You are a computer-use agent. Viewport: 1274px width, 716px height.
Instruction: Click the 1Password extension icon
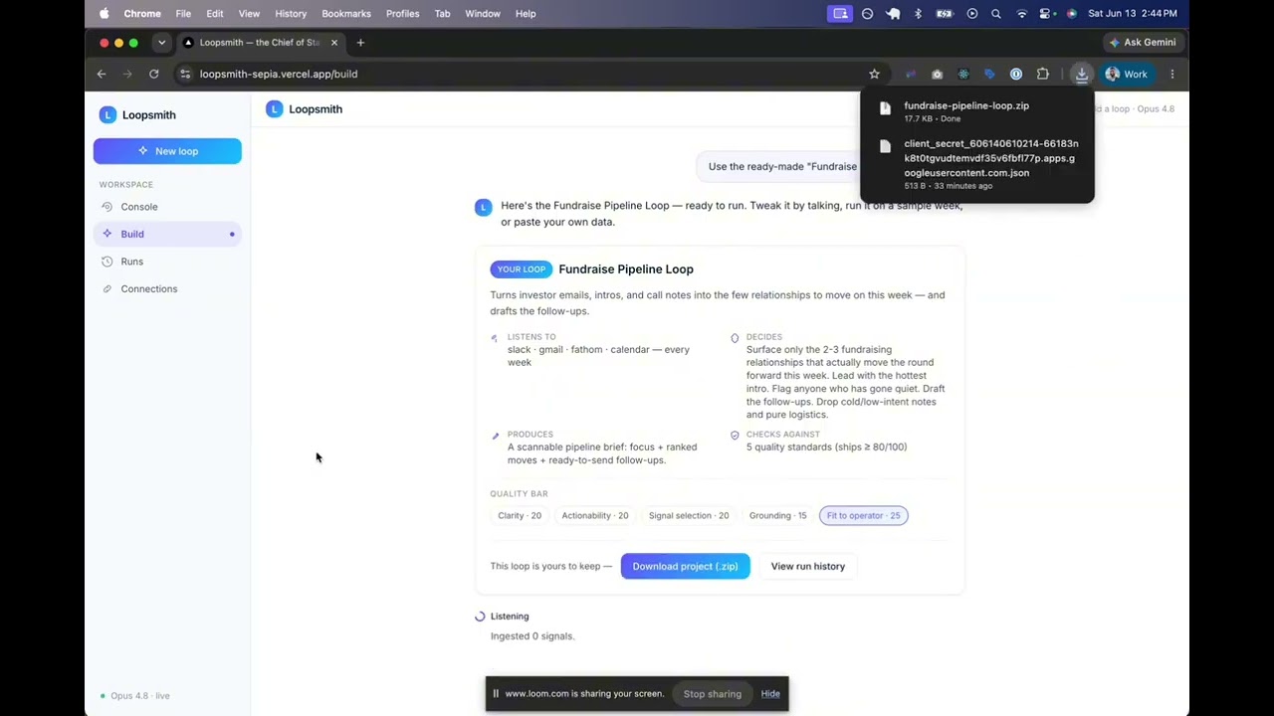pyautogui.click(x=1015, y=74)
